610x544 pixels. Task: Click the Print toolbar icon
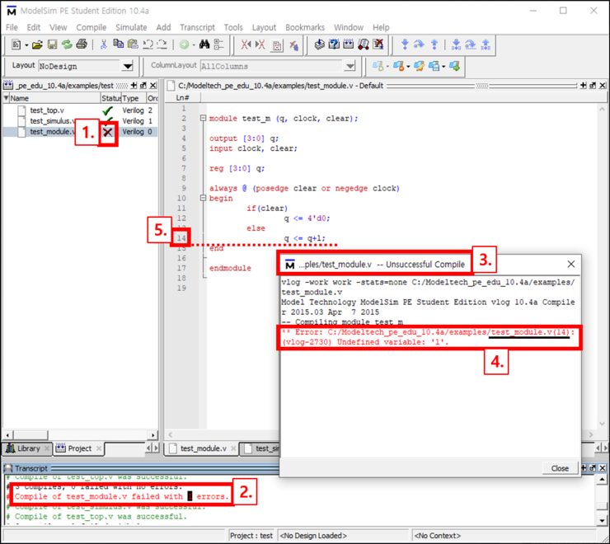82,45
